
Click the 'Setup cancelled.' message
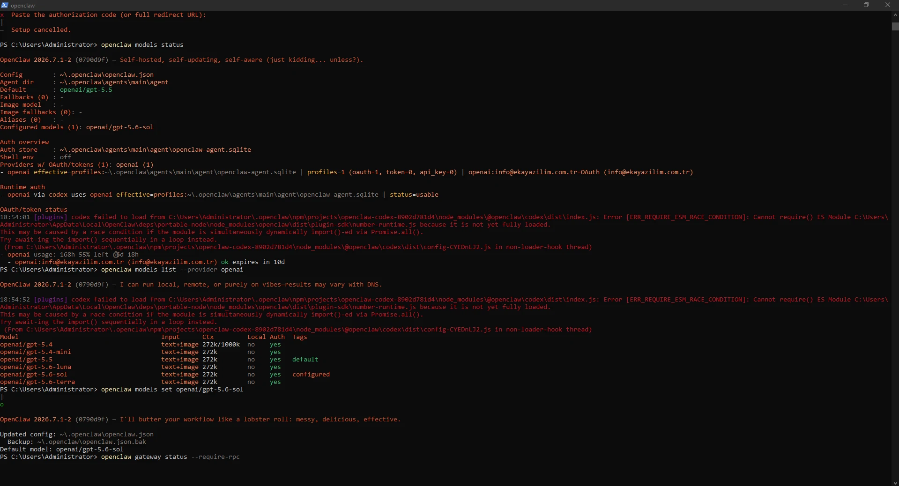(x=41, y=30)
